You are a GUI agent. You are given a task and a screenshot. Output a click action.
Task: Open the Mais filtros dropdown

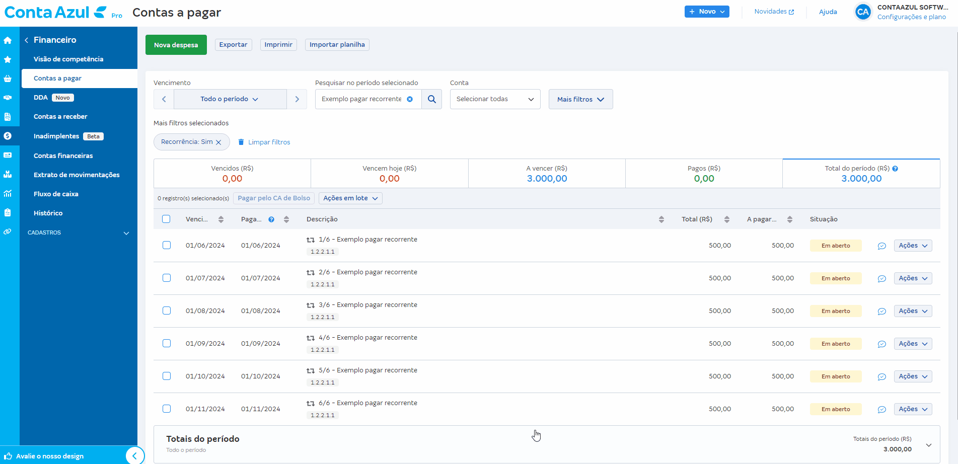pos(580,99)
